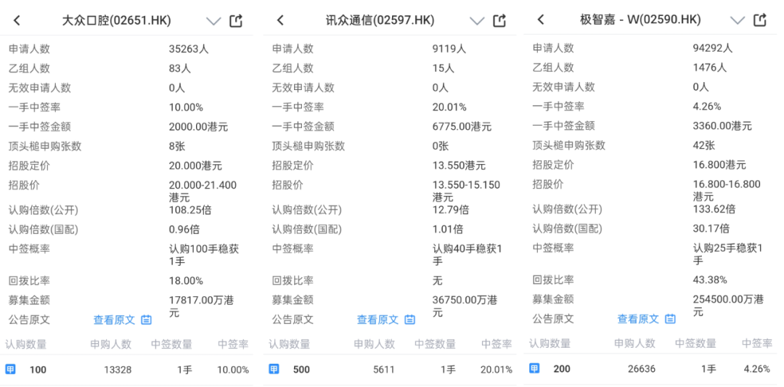Click amount 3360.00港元
This screenshot has height=387, width=784.
722,126
